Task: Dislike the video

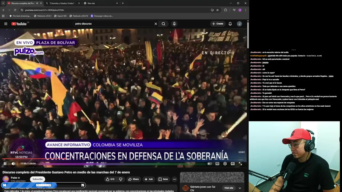Action: pyautogui.click(x=121, y=179)
